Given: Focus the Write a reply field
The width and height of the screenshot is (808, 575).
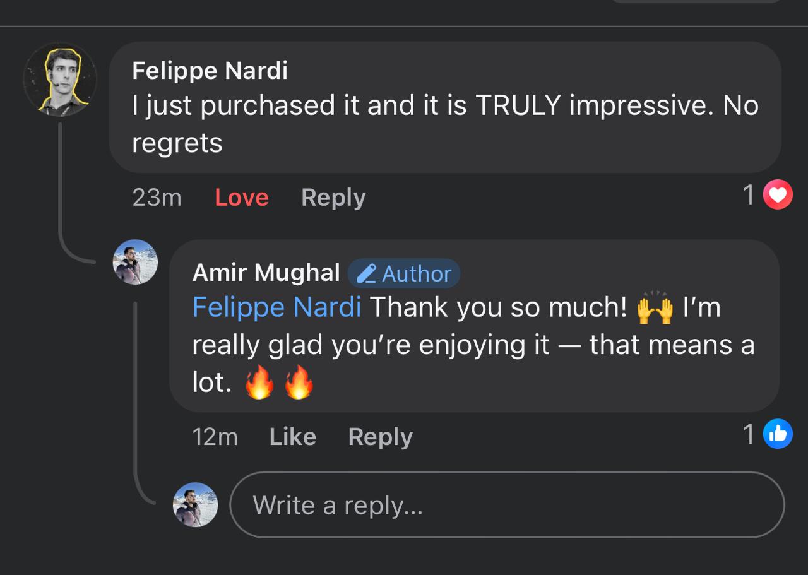Looking at the screenshot, I should point(506,505).
